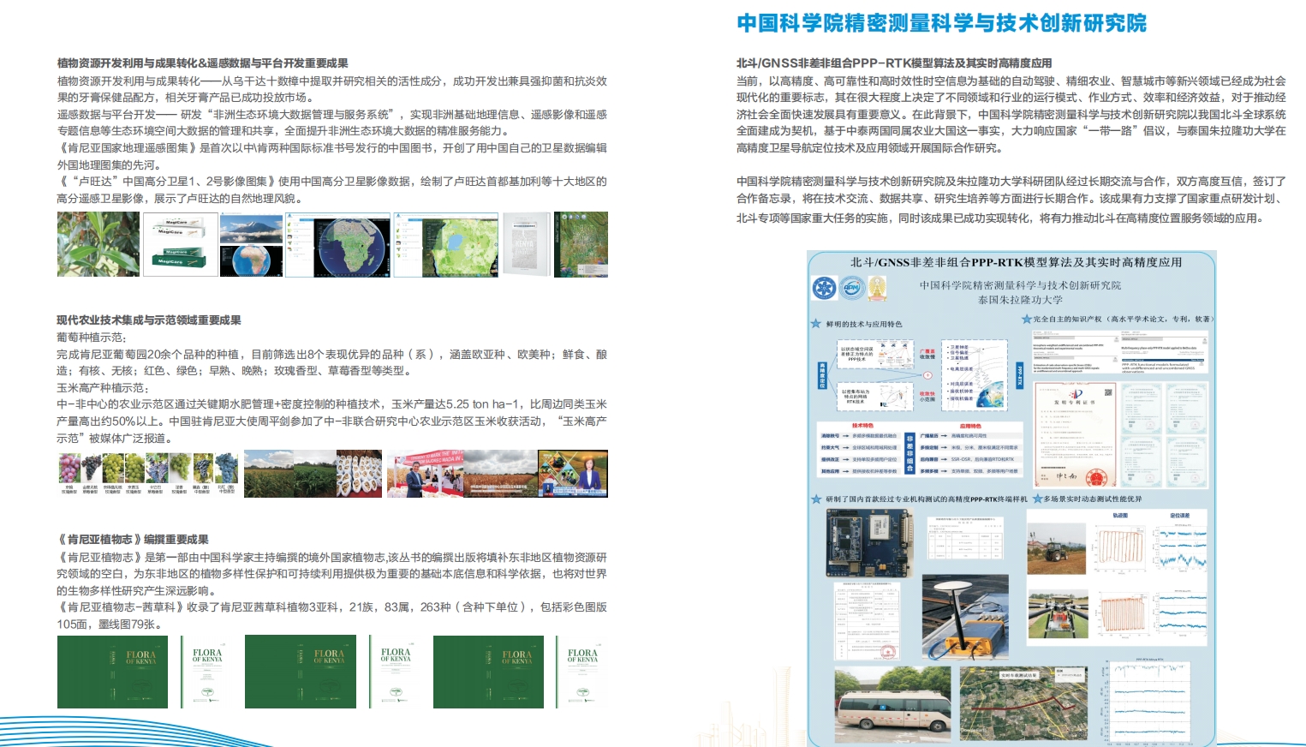Open the journal paper abstracts image
Image resolution: width=1306 pixels, height=747 pixels.
1122,351
